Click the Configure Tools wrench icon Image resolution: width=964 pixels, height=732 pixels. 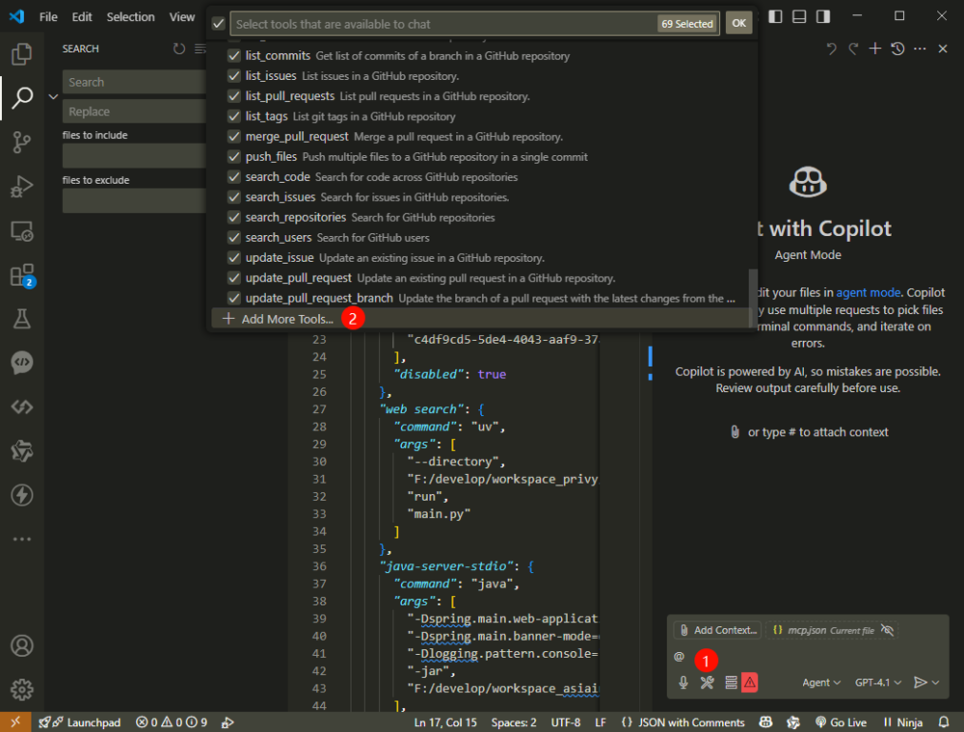(x=707, y=682)
